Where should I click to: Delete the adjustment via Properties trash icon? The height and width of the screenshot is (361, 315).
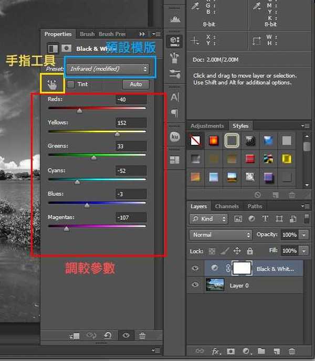click(142, 336)
